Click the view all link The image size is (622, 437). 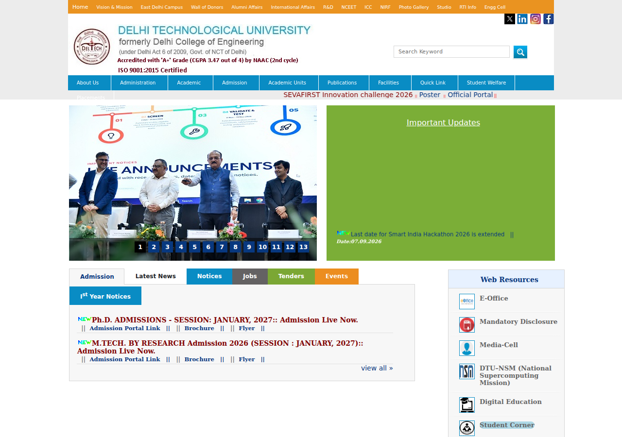(377, 368)
